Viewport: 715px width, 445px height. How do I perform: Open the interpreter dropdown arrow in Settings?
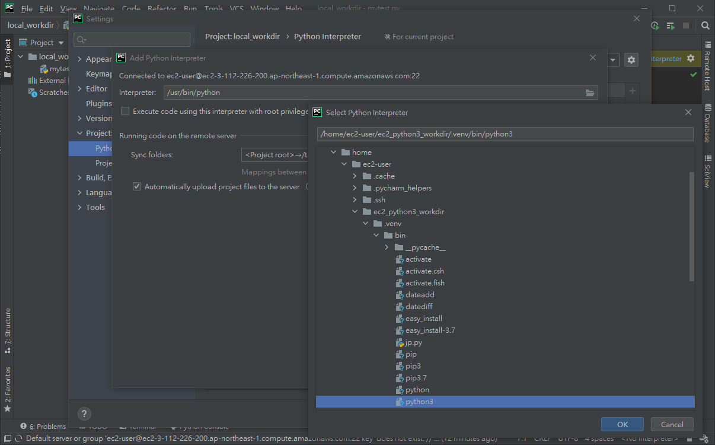(613, 60)
